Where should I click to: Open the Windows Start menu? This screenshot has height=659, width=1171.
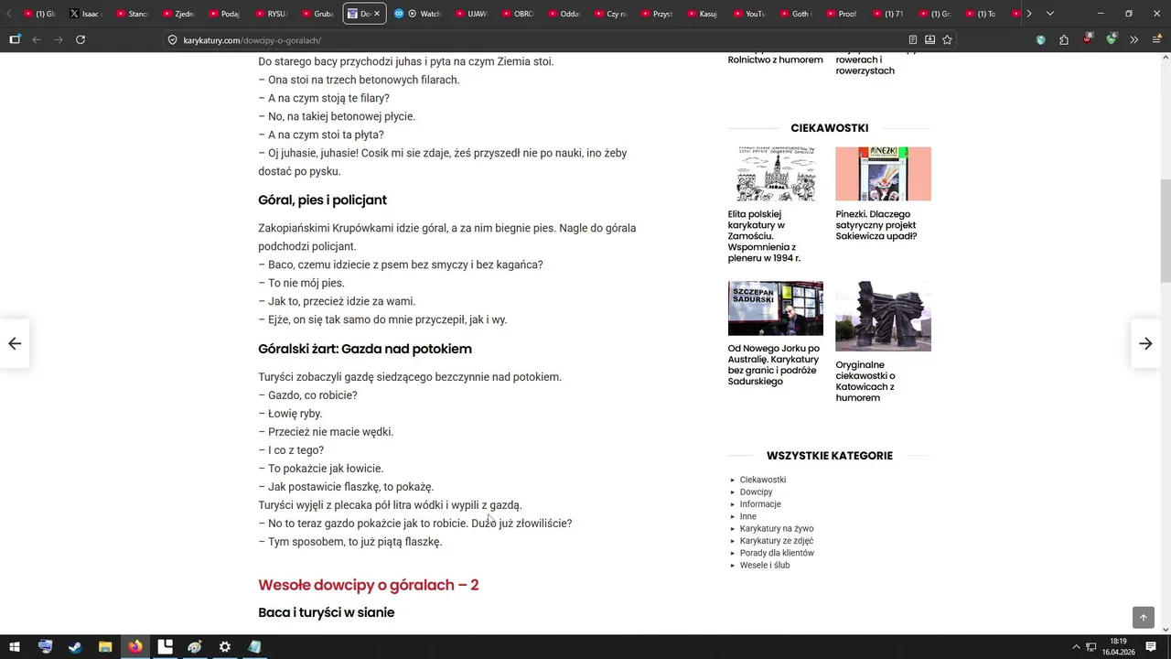[15, 647]
